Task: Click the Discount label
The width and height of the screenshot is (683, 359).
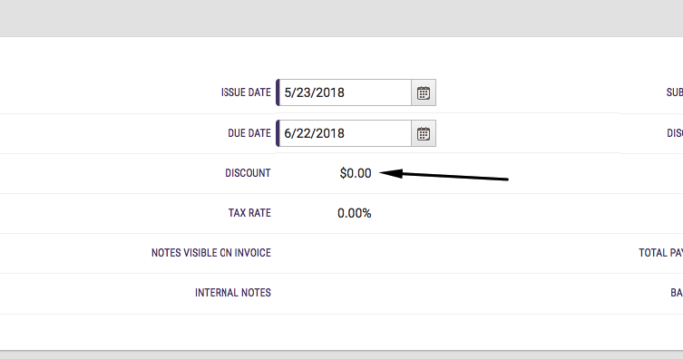Action: click(248, 173)
